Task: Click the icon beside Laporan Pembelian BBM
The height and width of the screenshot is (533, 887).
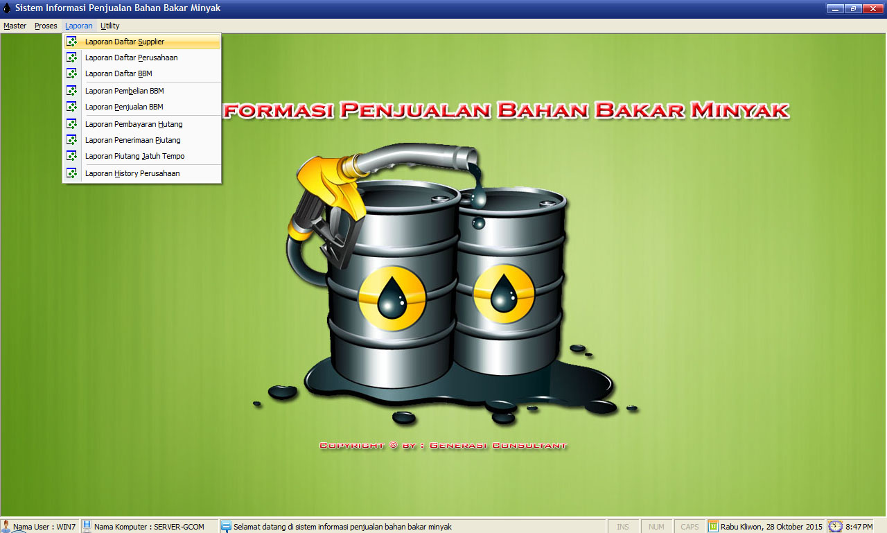Action: click(x=71, y=91)
